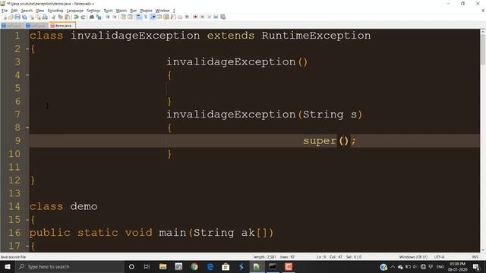Click the New file toolbar icon
The image size is (486, 273).
[4, 17]
